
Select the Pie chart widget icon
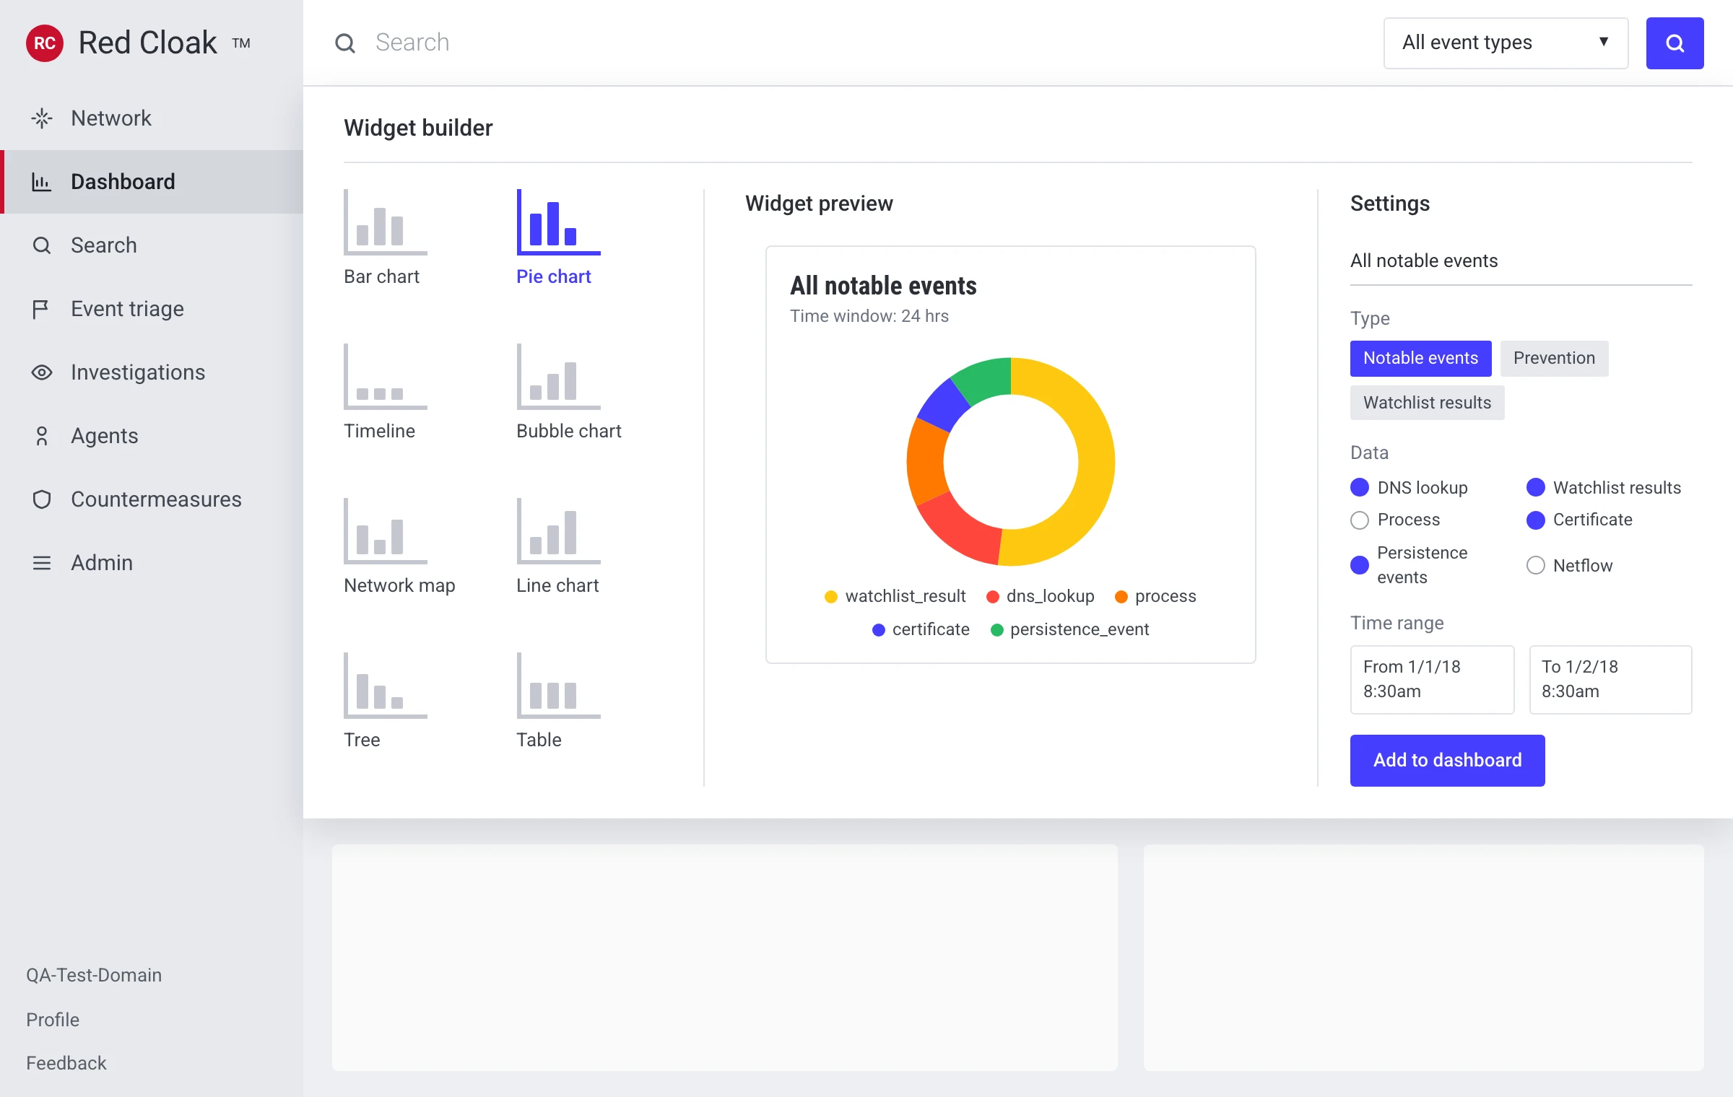[559, 222]
